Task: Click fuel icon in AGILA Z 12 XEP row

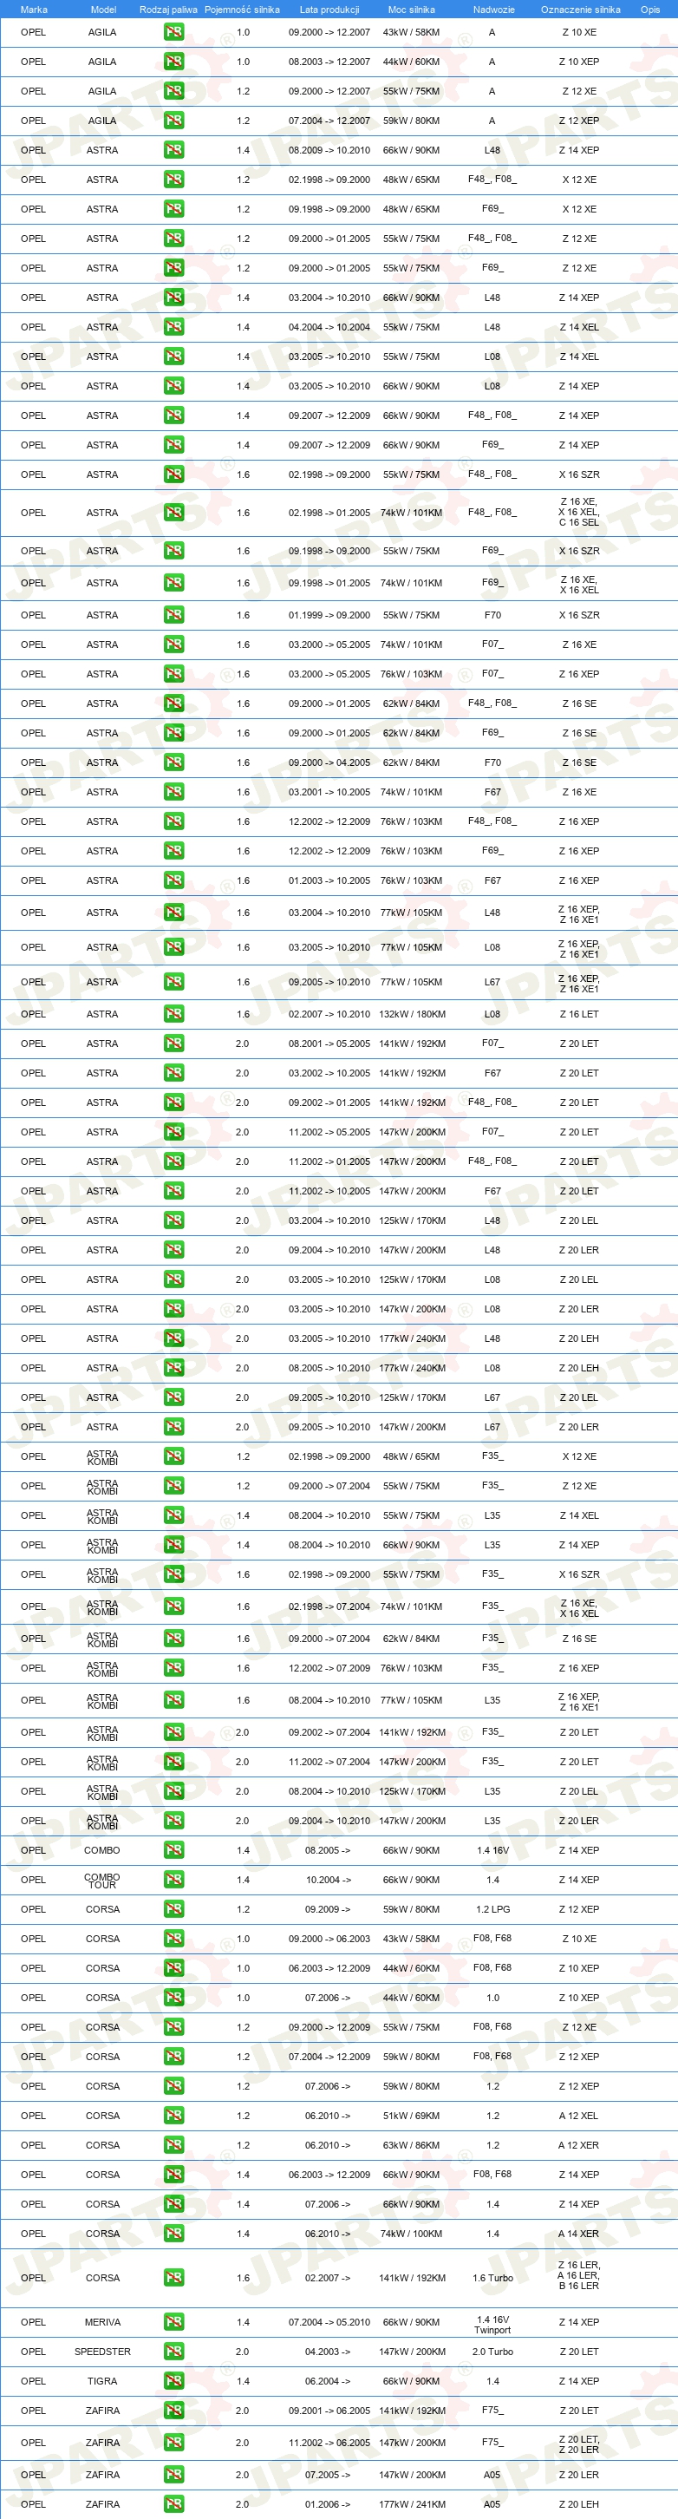Action: [x=174, y=121]
